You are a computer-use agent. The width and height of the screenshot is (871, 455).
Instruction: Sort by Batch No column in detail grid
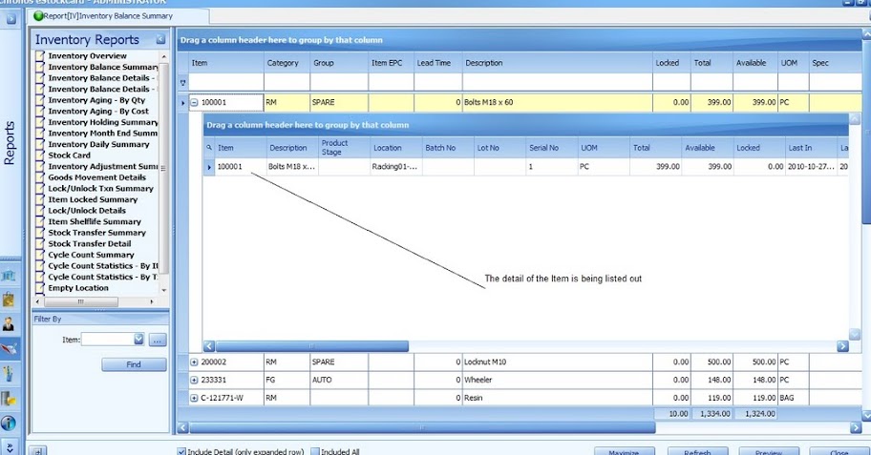(448, 148)
